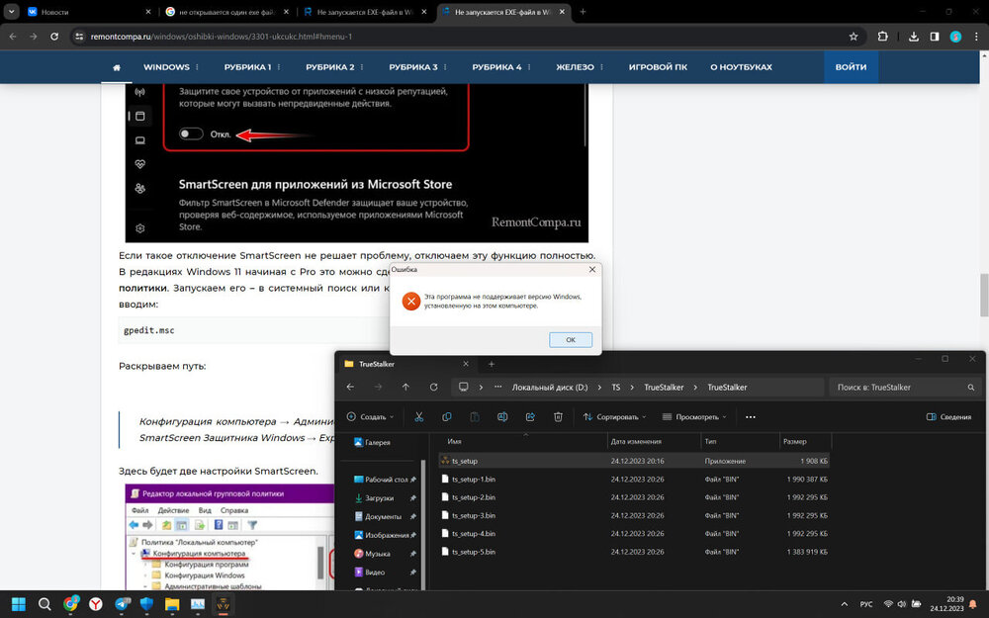Click the Share icon in Explorer toolbar
Image resolution: width=989 pixels, height=618 pixels.
[531, 417]
